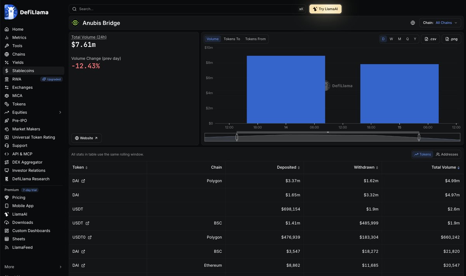Sort table by Deposited column
466x276 pixels.
(x=289, y=167)
